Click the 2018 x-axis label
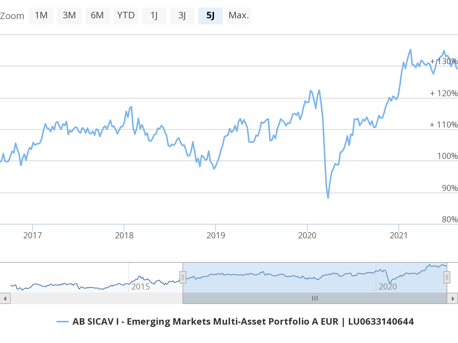The image size is (458, 343). point(124,235)
